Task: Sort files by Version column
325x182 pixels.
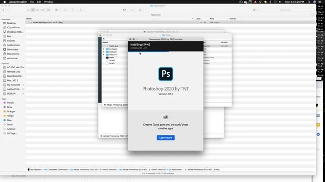Action: point(233,19)
